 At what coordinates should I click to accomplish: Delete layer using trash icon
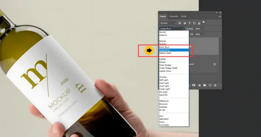pos(215,85)
